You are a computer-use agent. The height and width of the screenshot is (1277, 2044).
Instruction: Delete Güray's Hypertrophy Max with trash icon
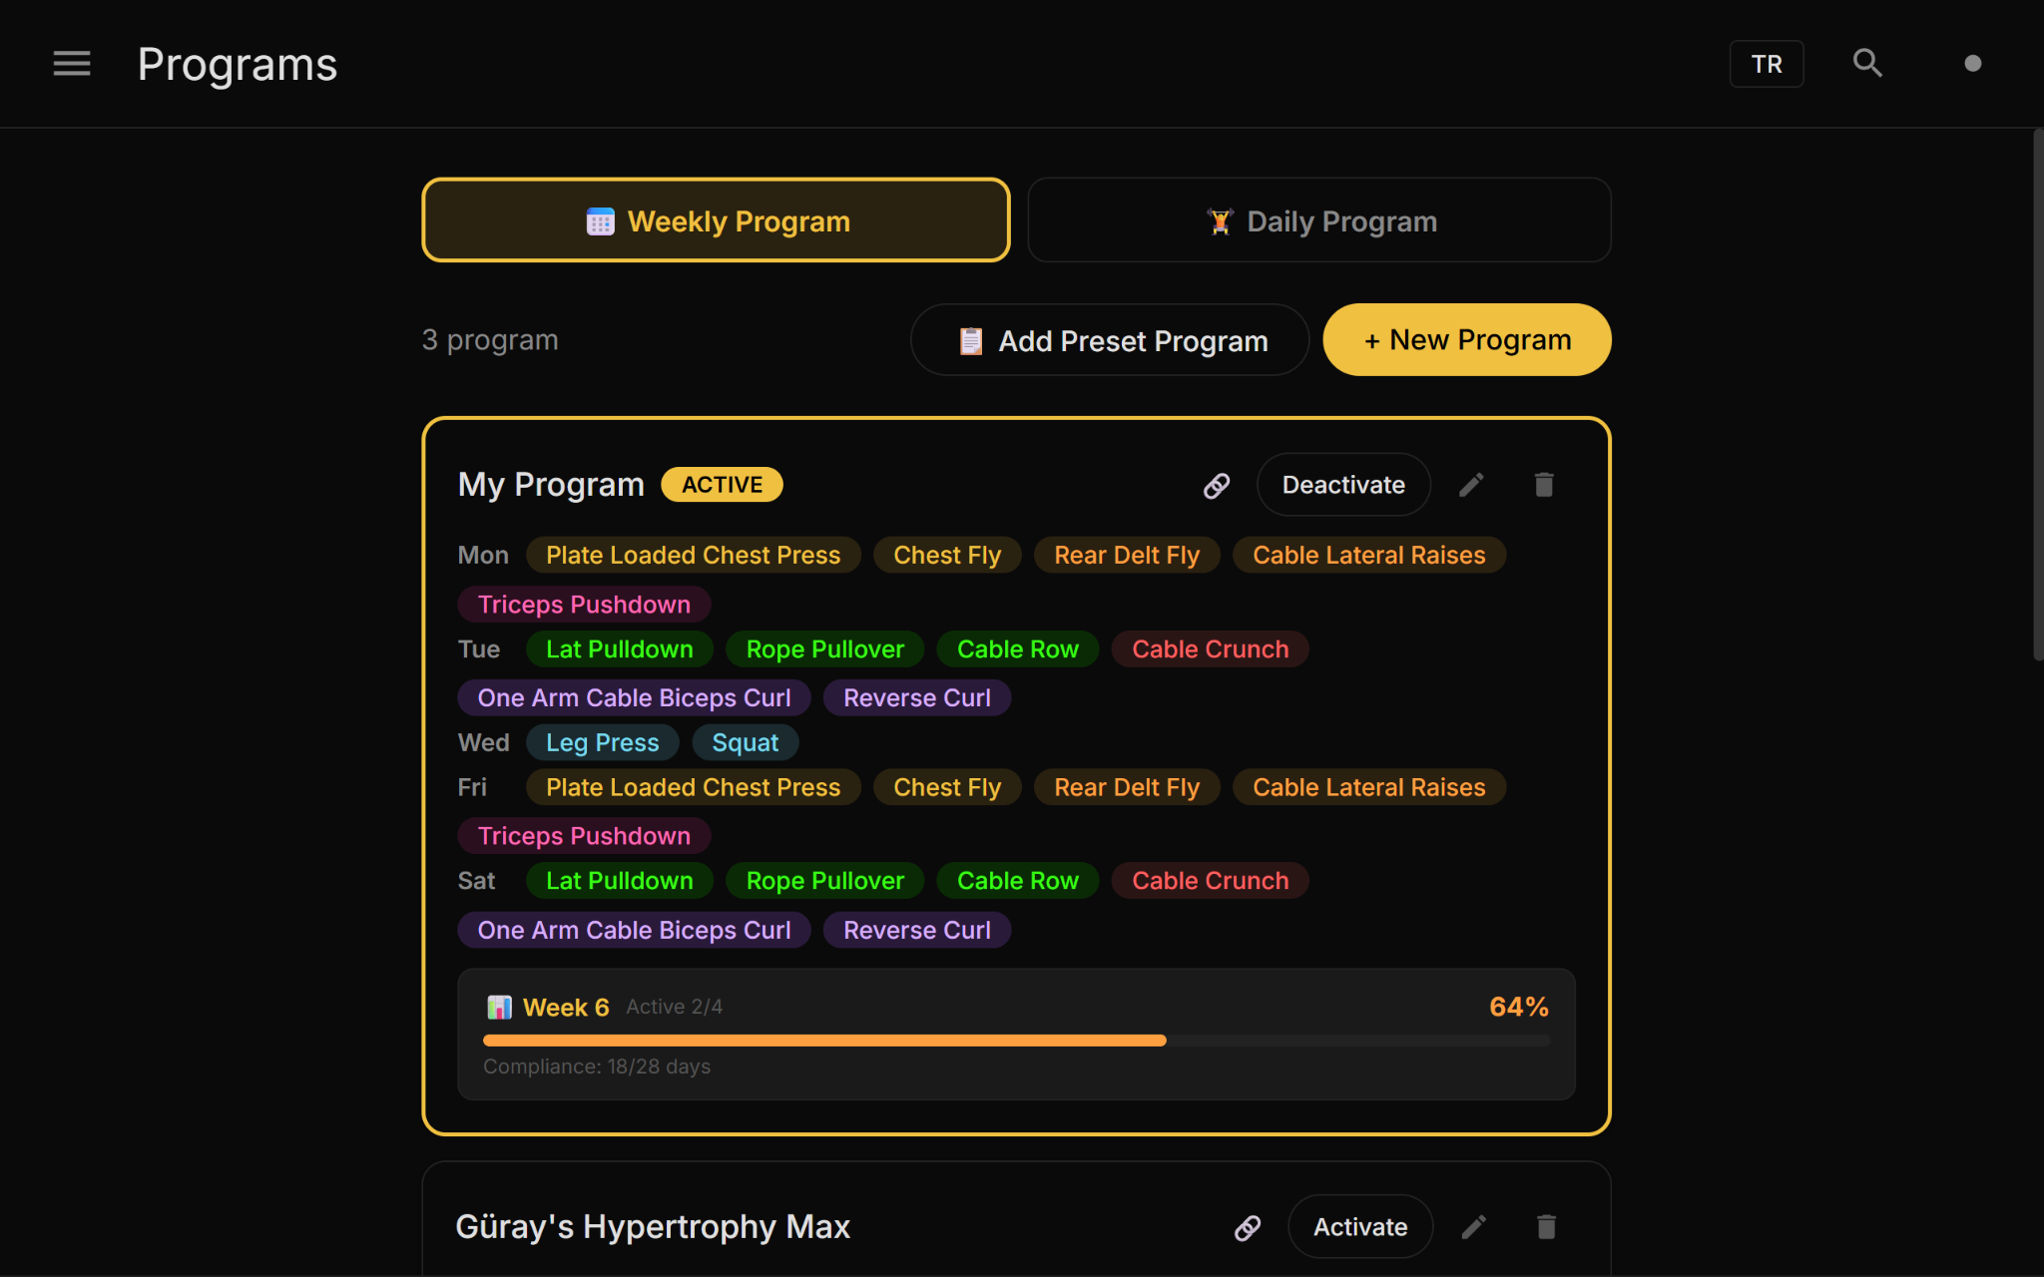click(x=1547, y=1227)
